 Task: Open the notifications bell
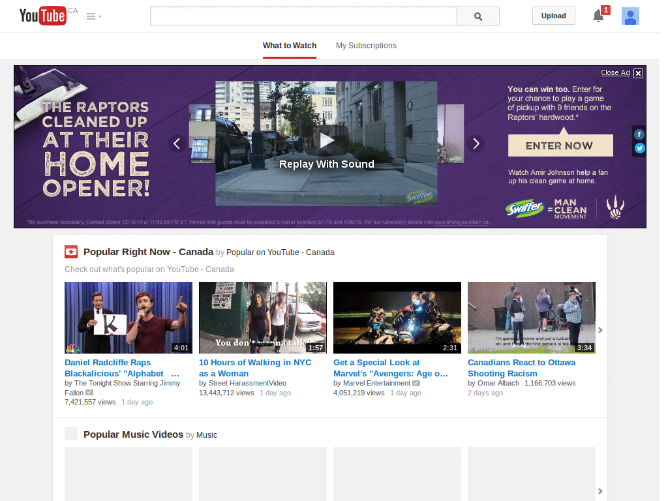coord(599,16)
